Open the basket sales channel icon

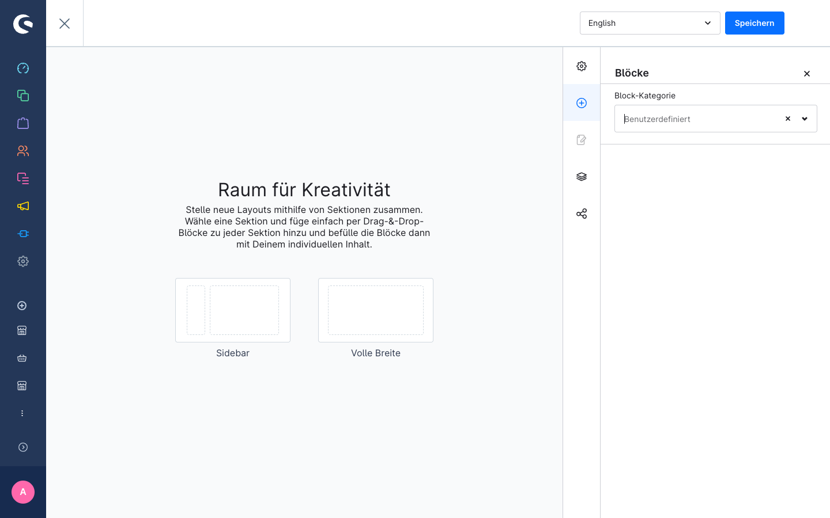(22, 358)
